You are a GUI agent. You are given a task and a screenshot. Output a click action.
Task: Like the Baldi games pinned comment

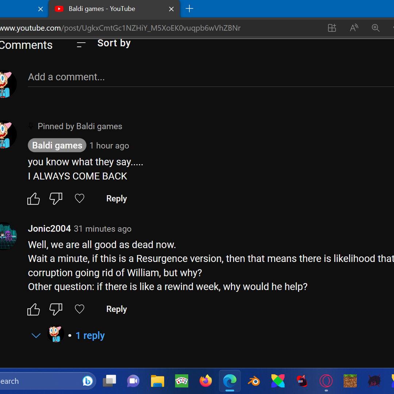(34, 199)
